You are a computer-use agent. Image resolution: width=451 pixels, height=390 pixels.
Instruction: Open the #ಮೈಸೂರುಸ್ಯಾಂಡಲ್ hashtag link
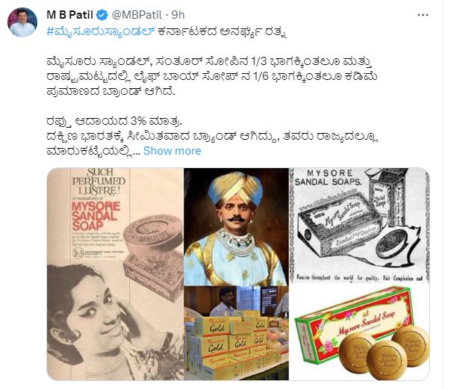click(x=101, y=31)
